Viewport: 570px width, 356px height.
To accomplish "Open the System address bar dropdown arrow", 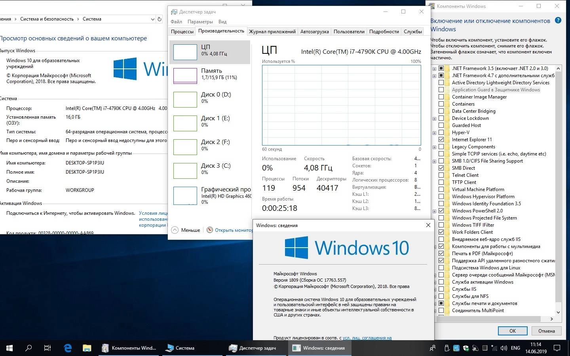I will (x=152, y=19).
